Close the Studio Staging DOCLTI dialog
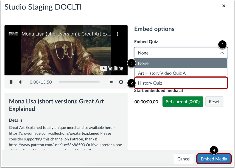Image resolution: width=235 pixels, height=168 pixels. [224, 6]
